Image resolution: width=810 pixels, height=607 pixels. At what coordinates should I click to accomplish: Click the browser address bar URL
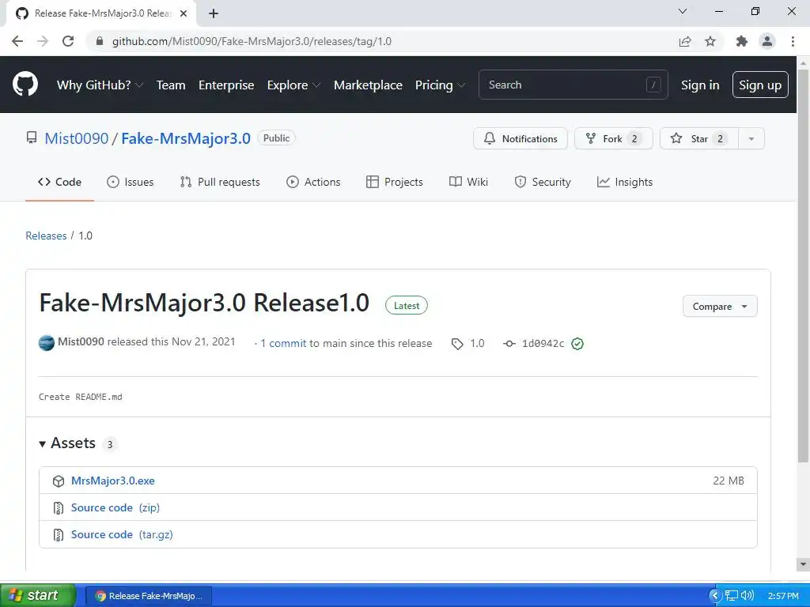click(x=252, y=41)
